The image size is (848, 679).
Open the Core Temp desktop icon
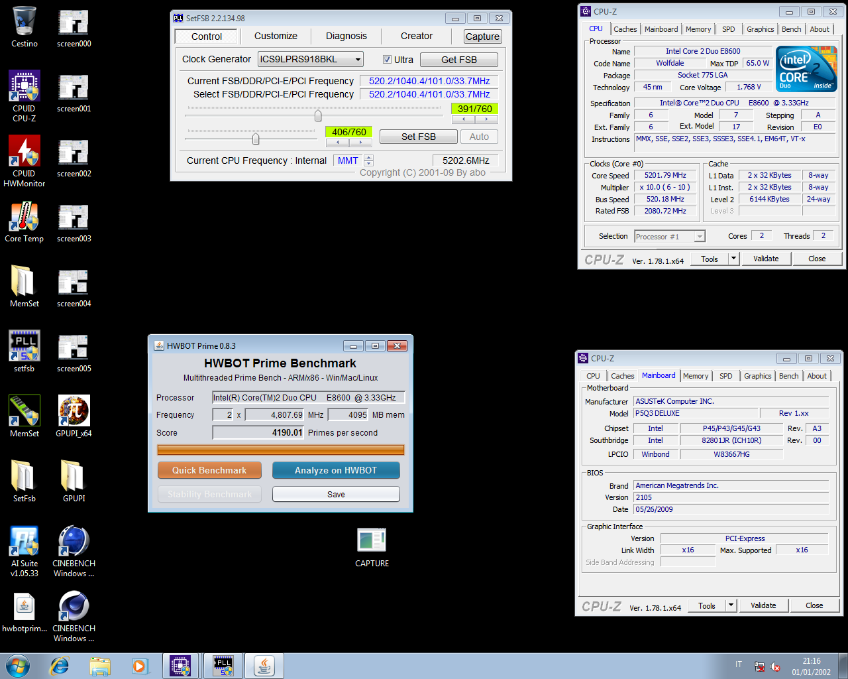tap(25, 222)
